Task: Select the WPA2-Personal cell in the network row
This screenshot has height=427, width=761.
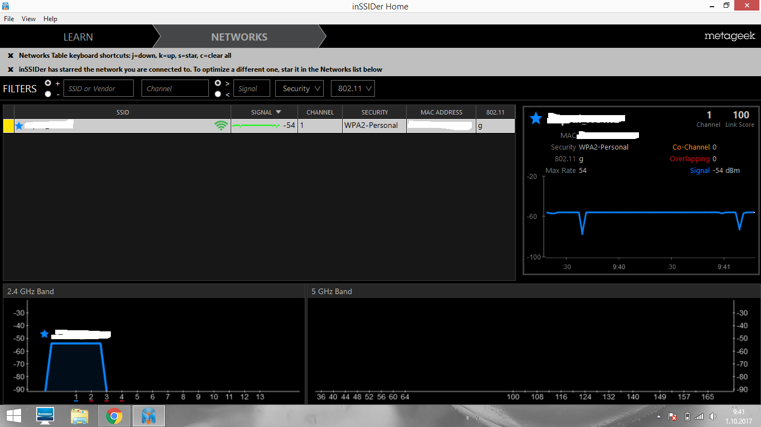Action: (x=374, y=126)
